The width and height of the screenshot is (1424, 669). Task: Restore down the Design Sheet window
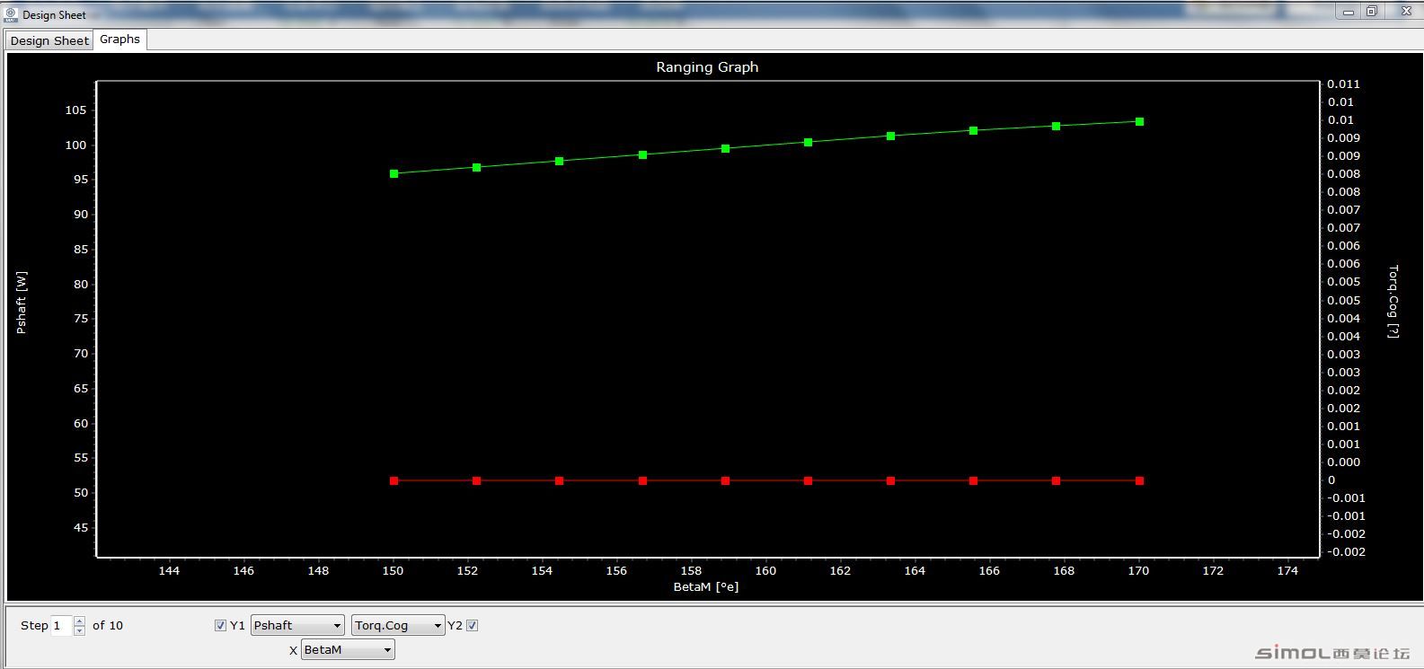coord(1372,12)
